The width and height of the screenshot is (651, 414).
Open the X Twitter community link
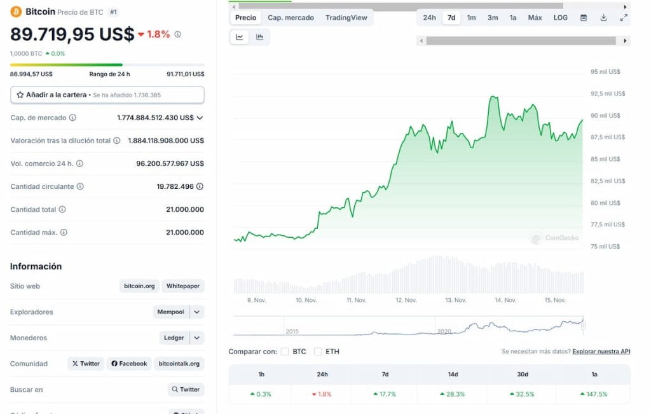click(x=86, y=364)
